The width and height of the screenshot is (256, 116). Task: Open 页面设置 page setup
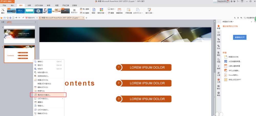(x=129, y=11)
